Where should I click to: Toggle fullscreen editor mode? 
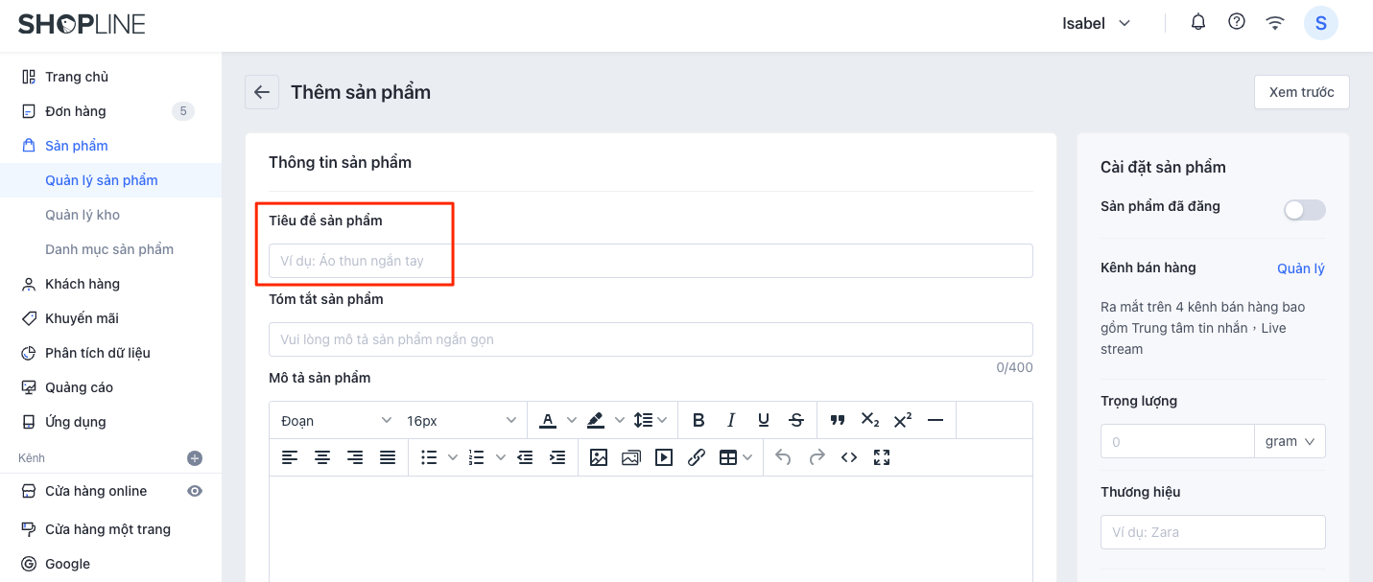point(882,457)
